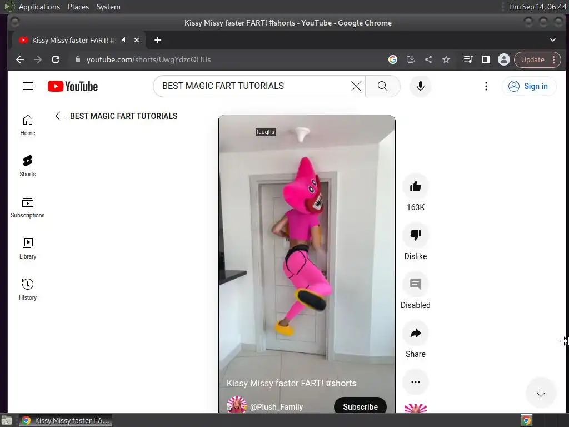Click the Chrome icon in bottom panel tray
The image size is (569, 427).
click(x=526, y=420)
